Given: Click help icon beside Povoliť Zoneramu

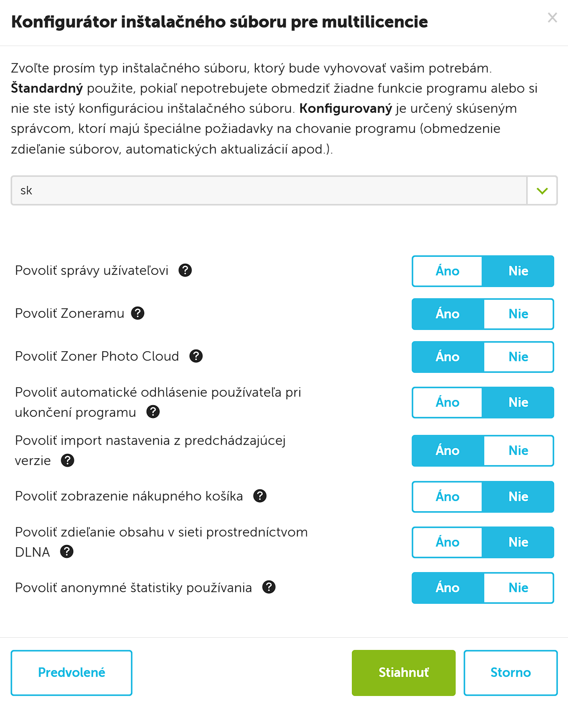Looking at the screenshot, I should (x=138, y=313).
